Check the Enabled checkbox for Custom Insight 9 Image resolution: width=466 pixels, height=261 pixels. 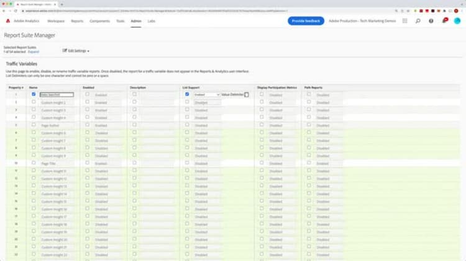[x=88, y=155]
